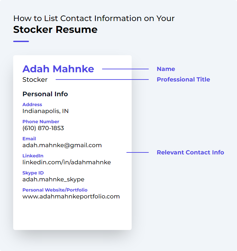This screenshot has height=251, width=237.
Task: Click the Email field label
Action: pyautogui.click(x=29, y=139)
